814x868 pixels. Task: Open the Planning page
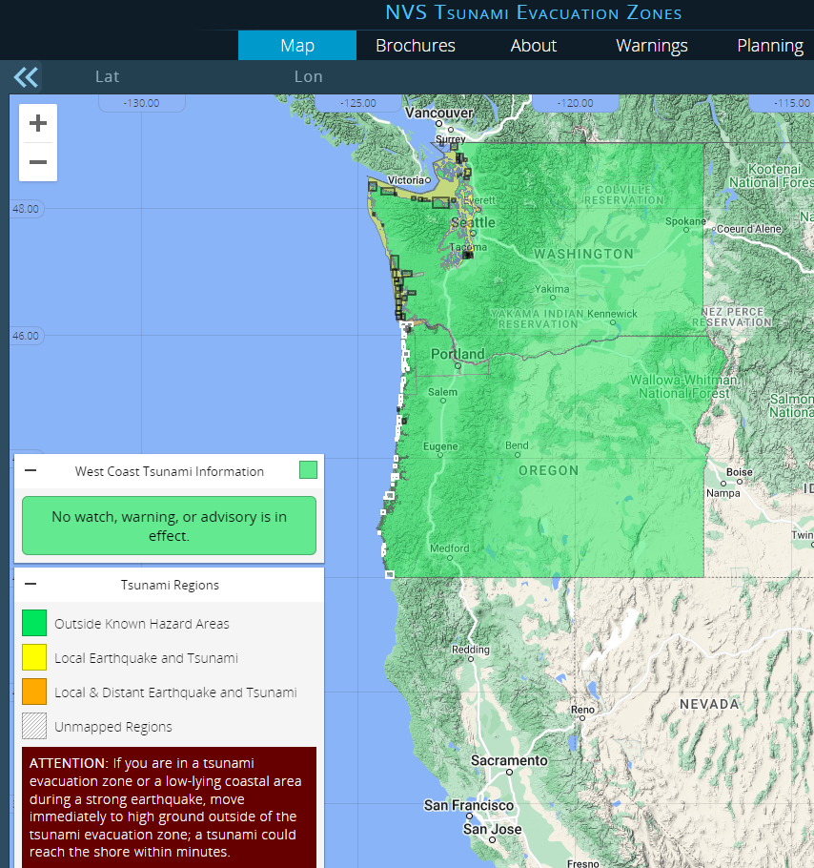pos(770,45)
